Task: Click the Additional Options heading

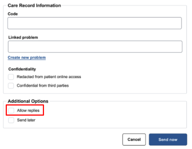Action: (28, 101)
